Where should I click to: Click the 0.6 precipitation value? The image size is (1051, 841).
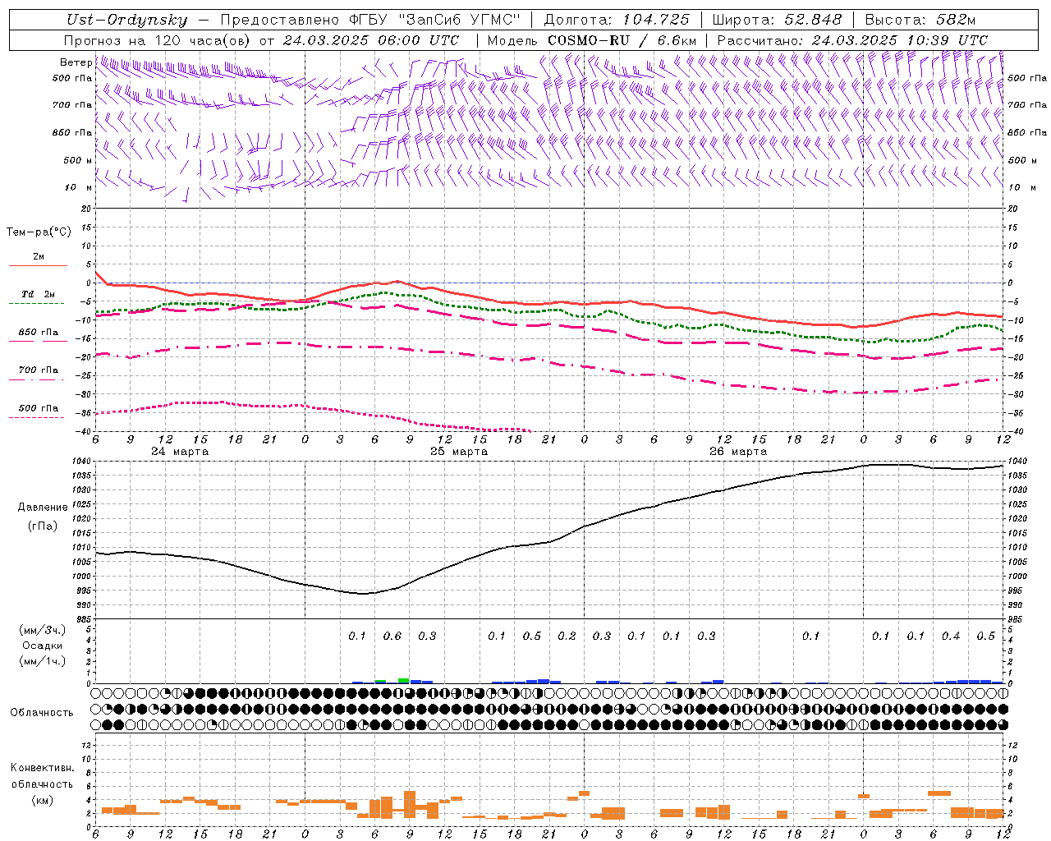pos(392,636)
